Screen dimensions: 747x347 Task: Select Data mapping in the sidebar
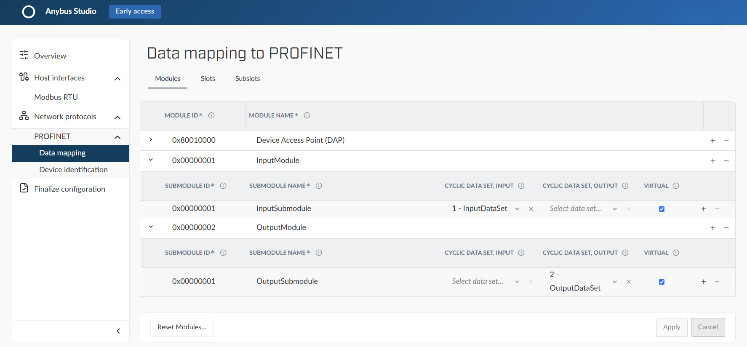(x=71, y=153)
